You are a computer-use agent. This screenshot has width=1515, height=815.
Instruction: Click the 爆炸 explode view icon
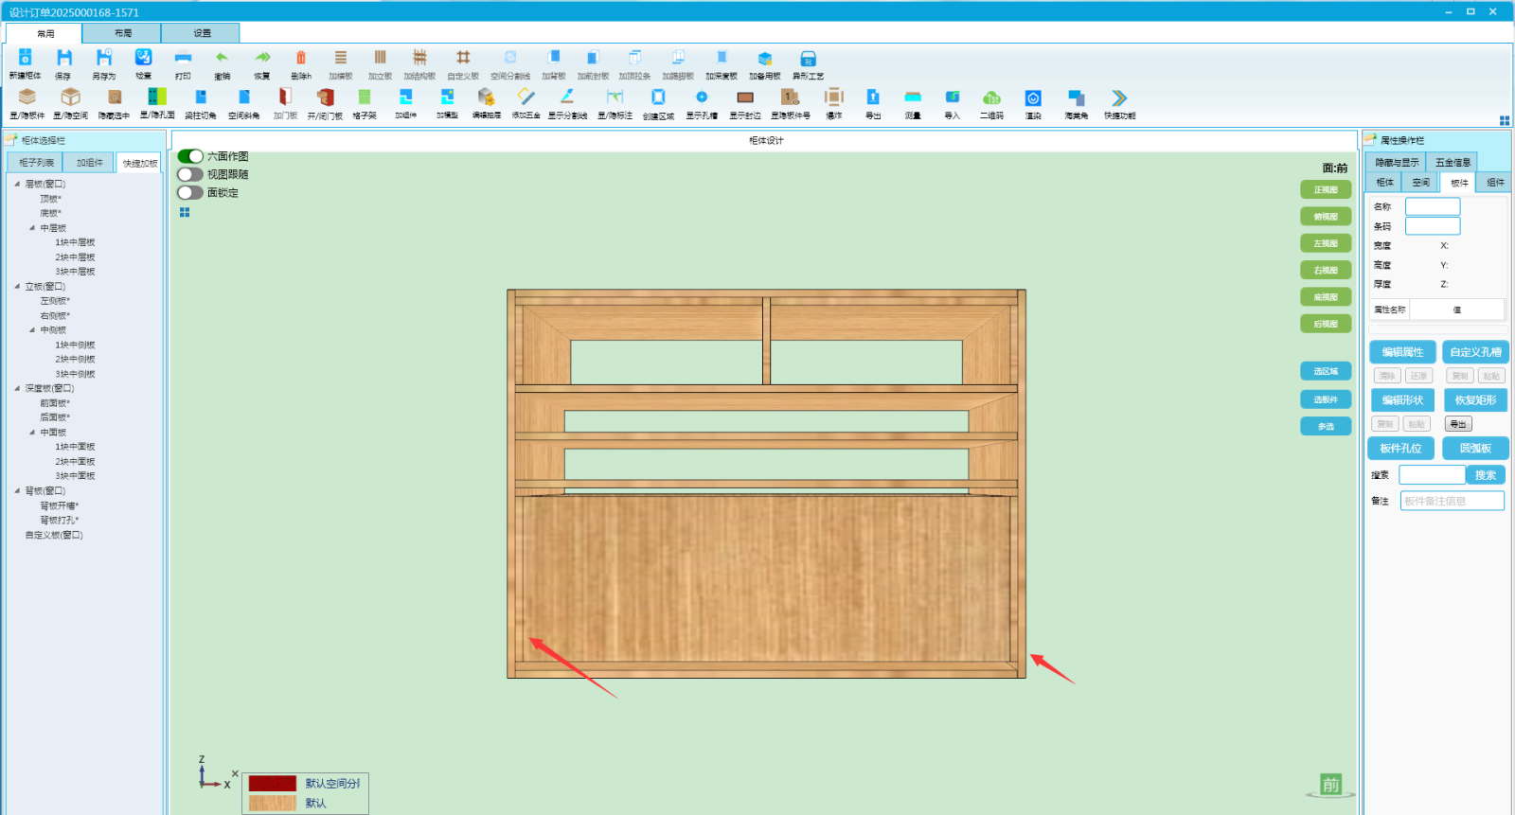[x=833, y=97]
